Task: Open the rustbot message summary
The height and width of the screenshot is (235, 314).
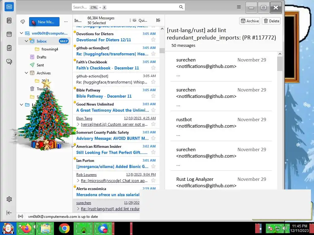Action: (x=221, y=126)
